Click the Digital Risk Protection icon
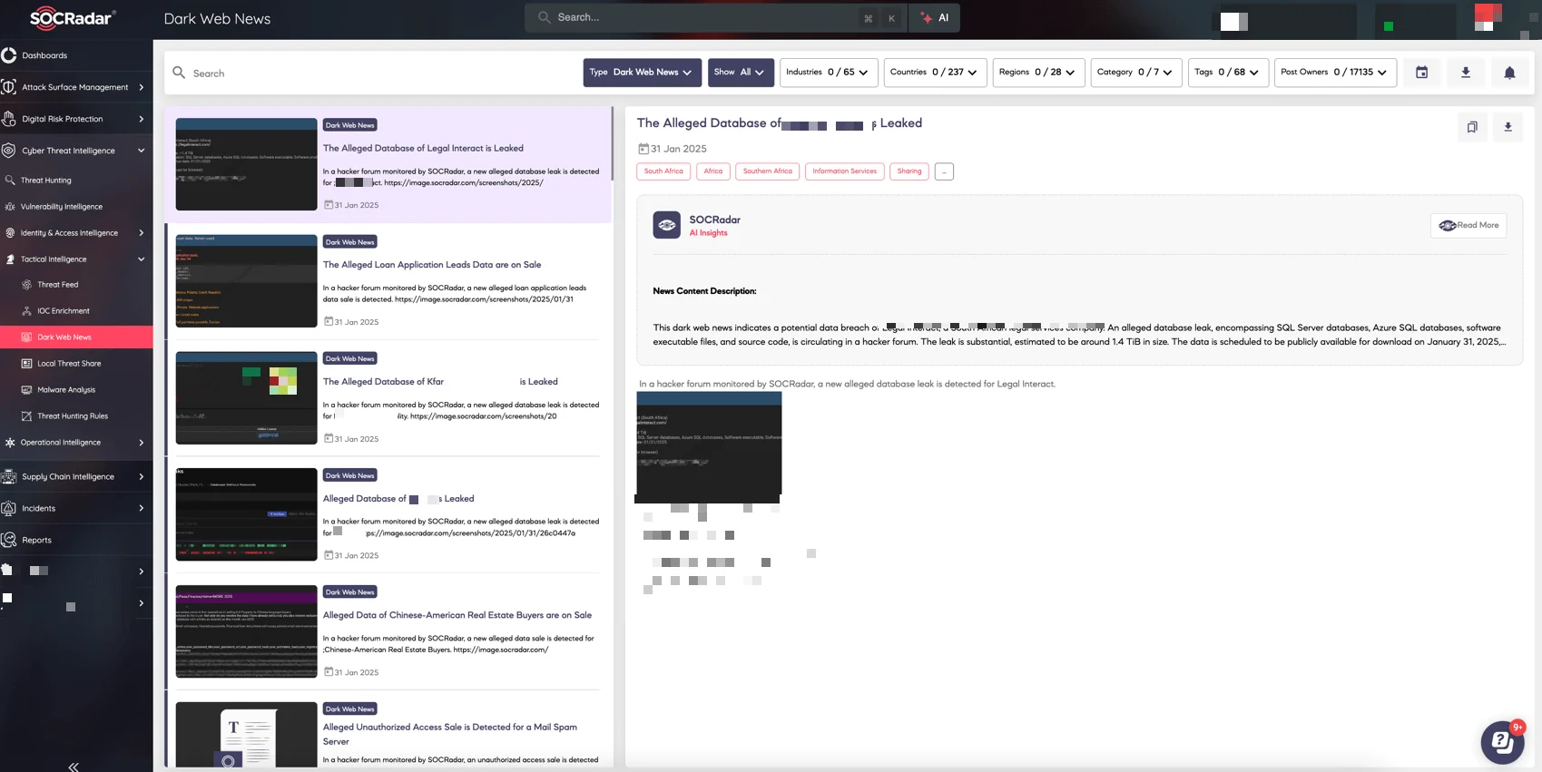 click(x=9, y=119)
